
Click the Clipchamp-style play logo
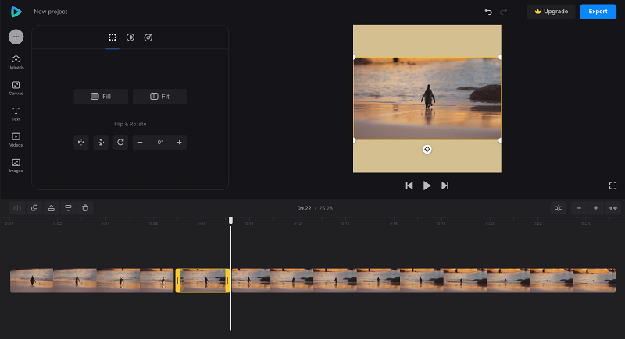[16, 12]
